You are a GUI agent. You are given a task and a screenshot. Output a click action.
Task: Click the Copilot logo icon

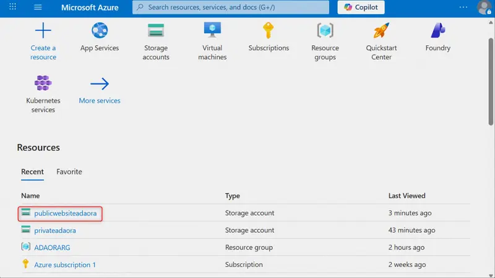point(348,7)
